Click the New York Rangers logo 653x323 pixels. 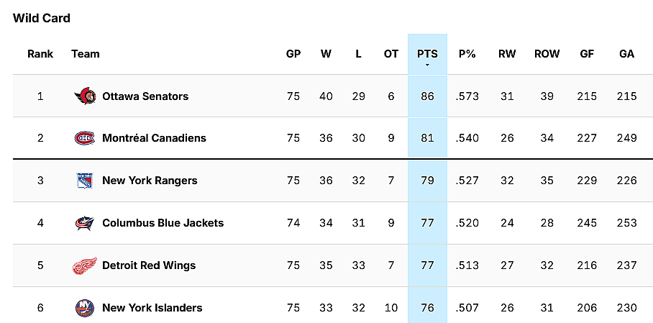click(x=85, y=181)
